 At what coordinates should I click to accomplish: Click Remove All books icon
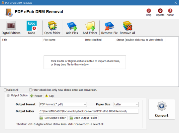click(128, 28)
